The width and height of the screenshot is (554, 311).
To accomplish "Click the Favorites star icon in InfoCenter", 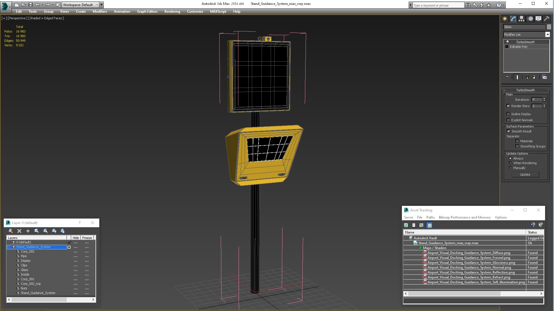I will [x=489, y=5].
